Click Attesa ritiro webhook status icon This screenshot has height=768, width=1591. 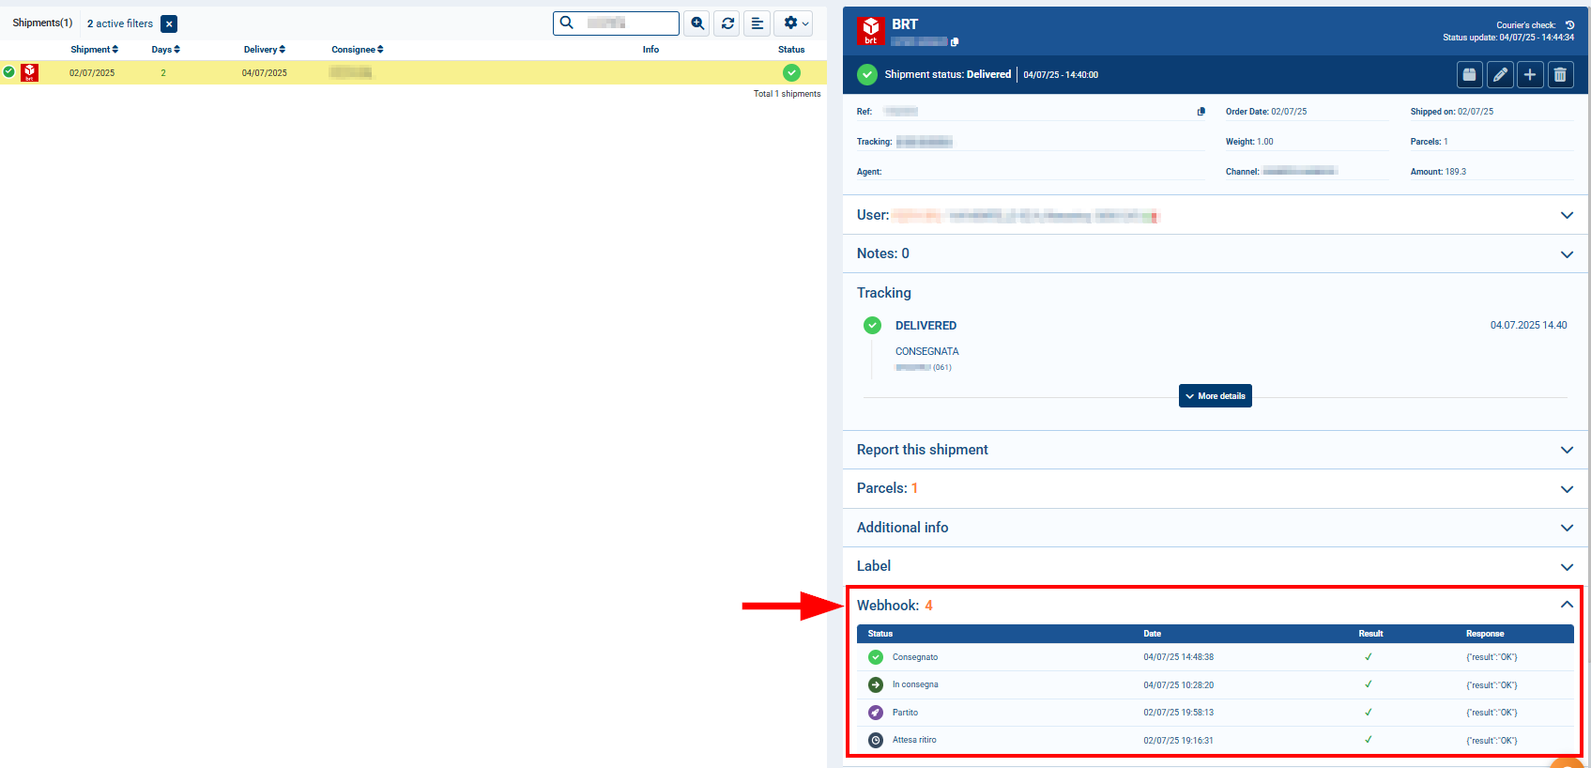pos(876,740)
